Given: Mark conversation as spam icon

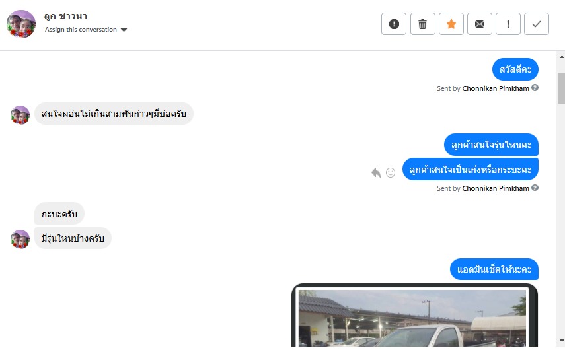Looking at the screenshot, I should [394, 24].
